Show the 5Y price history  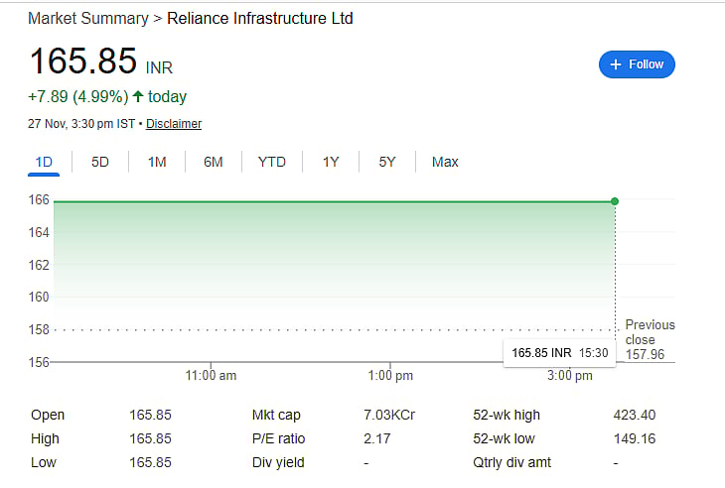tap(387, 162)
